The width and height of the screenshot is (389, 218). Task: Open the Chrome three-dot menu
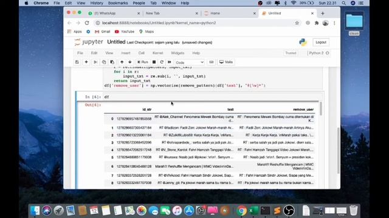click(x=334, y=23)
